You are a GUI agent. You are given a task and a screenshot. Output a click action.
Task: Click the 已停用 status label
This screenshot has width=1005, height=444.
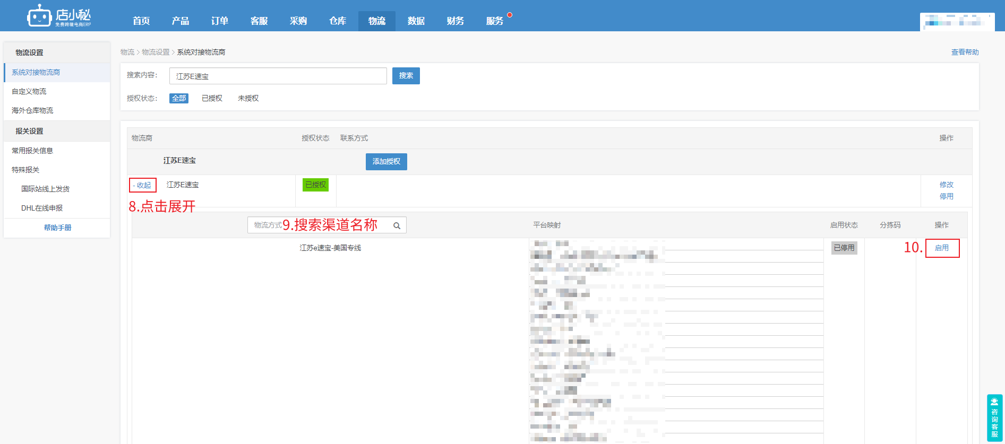pyautogui.click(x=844, y=248)
